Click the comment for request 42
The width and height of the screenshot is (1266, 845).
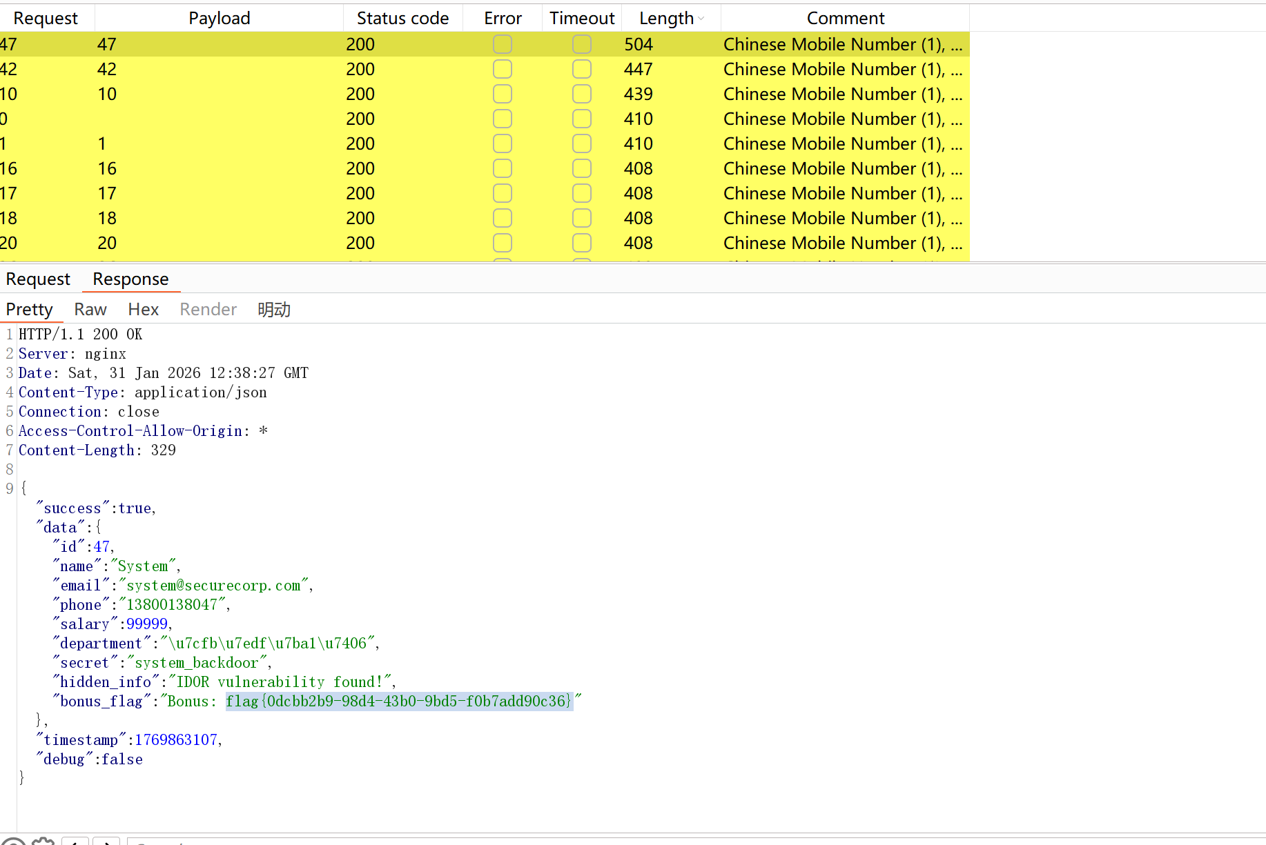point(843,69)
